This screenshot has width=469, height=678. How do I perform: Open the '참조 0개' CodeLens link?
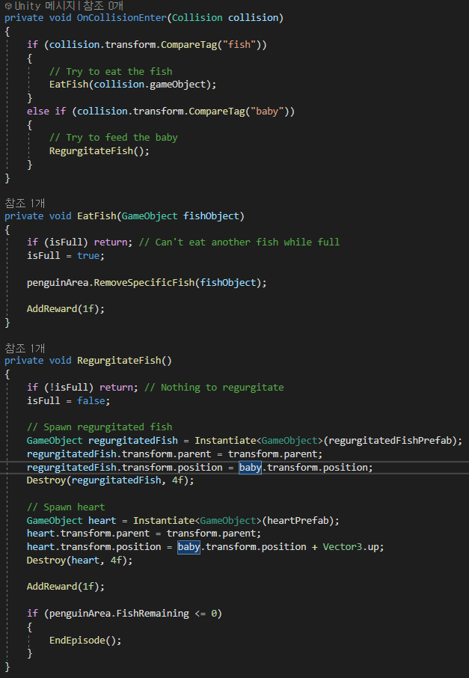point(103,6)
